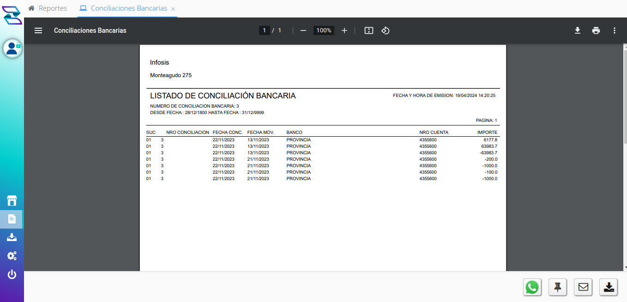Click the importe value -200.0
627x302 pixels.
[x=490, y=159]
